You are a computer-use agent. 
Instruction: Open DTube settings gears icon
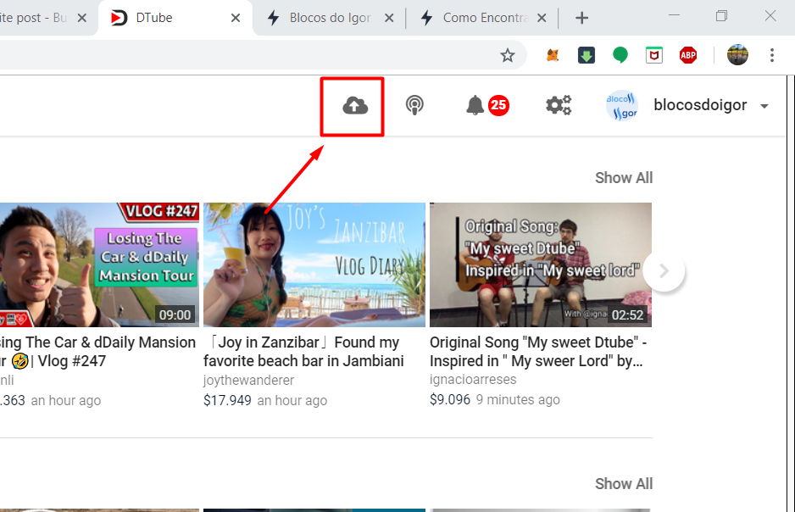pyautogui.click(x=558, y=105)
